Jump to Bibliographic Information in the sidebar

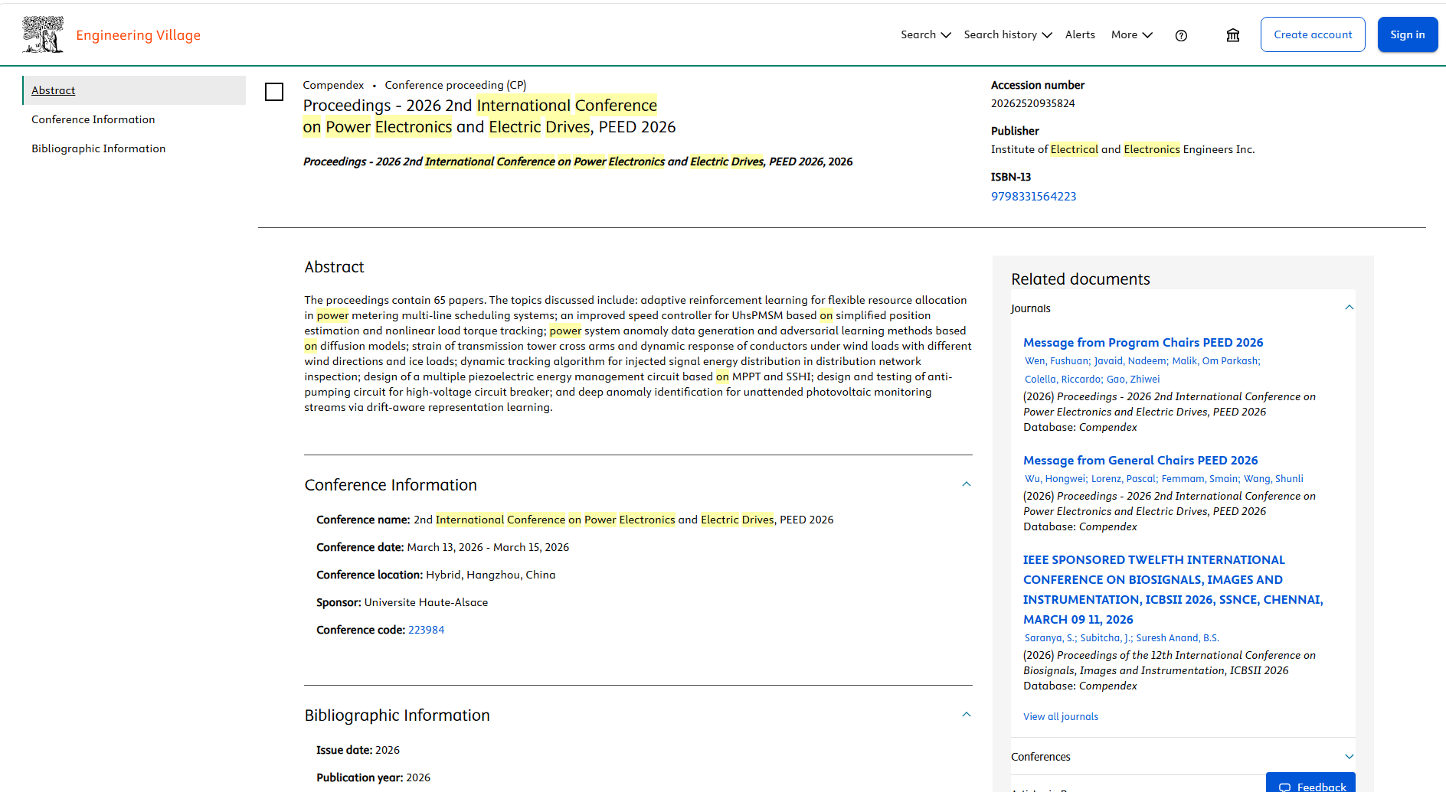(x=98, y=148)
